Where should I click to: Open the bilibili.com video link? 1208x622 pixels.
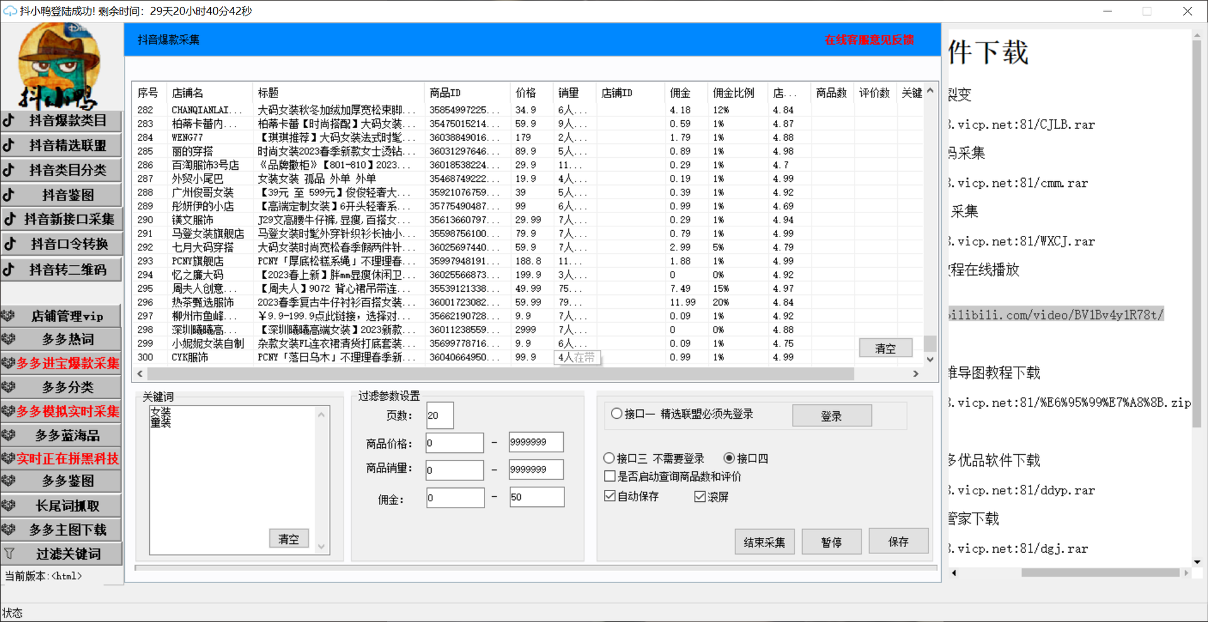pos(1056,314)
